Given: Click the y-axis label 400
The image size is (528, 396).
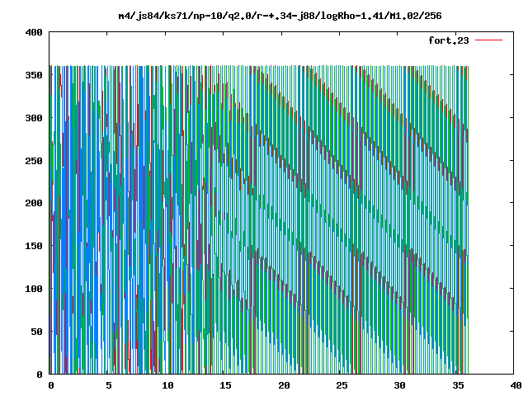Looking at the screenshot, I should click(x=34, y=32).
